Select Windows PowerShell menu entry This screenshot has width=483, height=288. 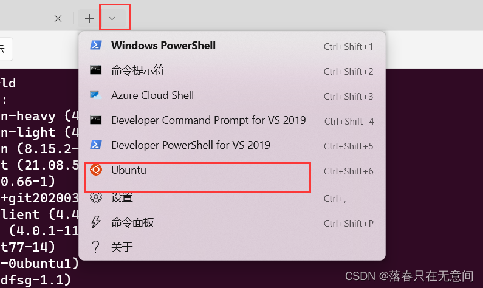(232, 46)
